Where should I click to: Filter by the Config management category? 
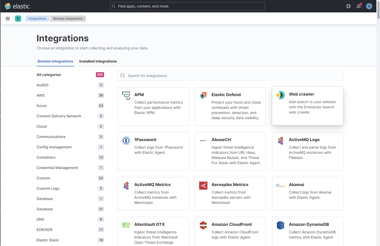70,147
